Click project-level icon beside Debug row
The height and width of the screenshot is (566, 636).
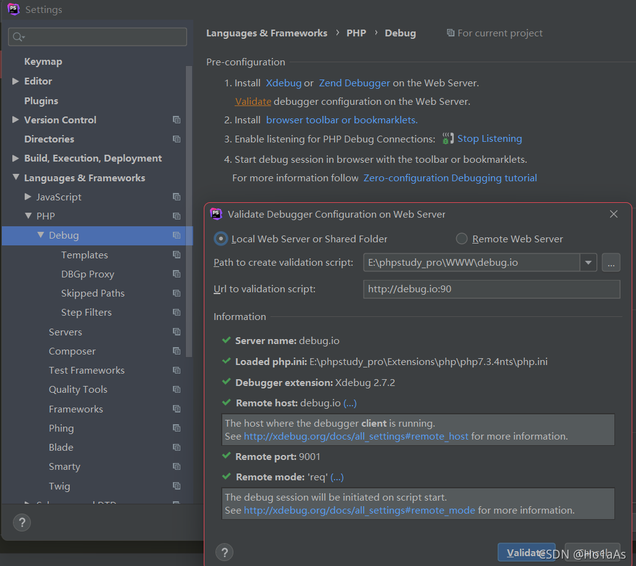point(177,236)
